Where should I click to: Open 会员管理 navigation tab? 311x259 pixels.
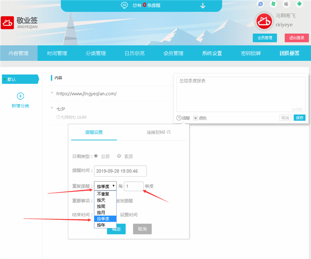tap(173, 53)
